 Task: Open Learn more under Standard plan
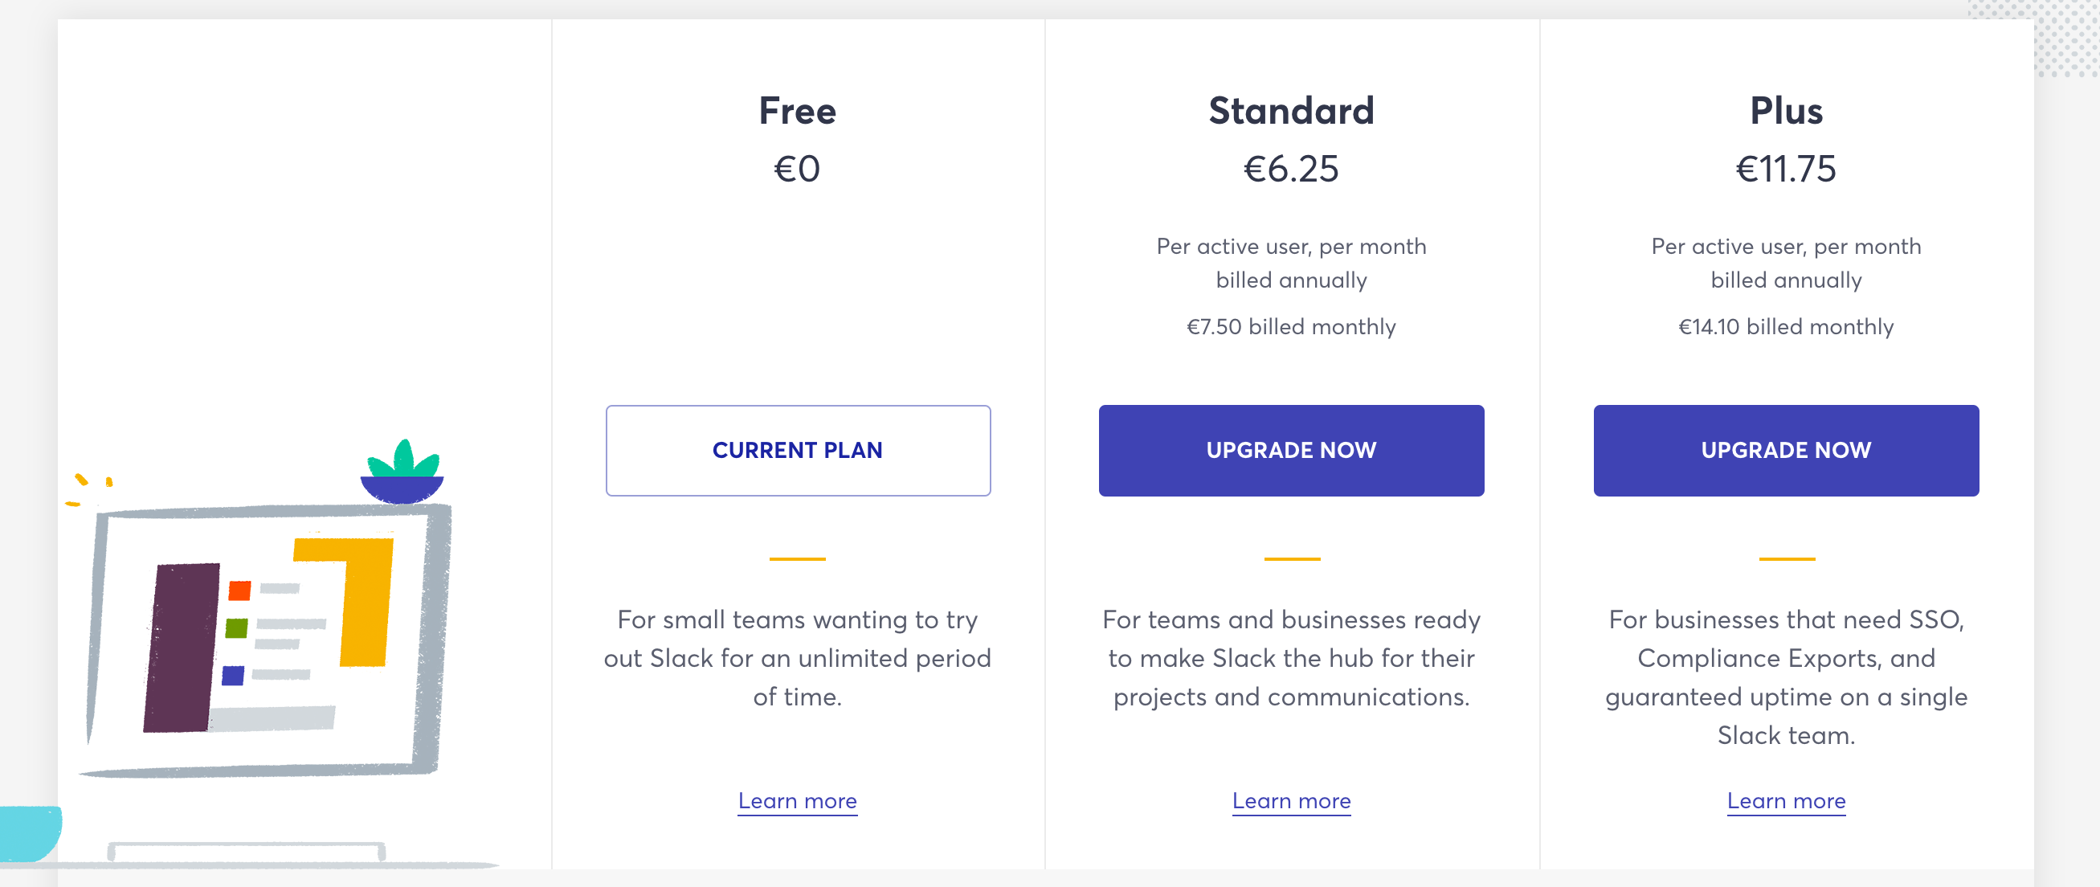click(1291, 800)
